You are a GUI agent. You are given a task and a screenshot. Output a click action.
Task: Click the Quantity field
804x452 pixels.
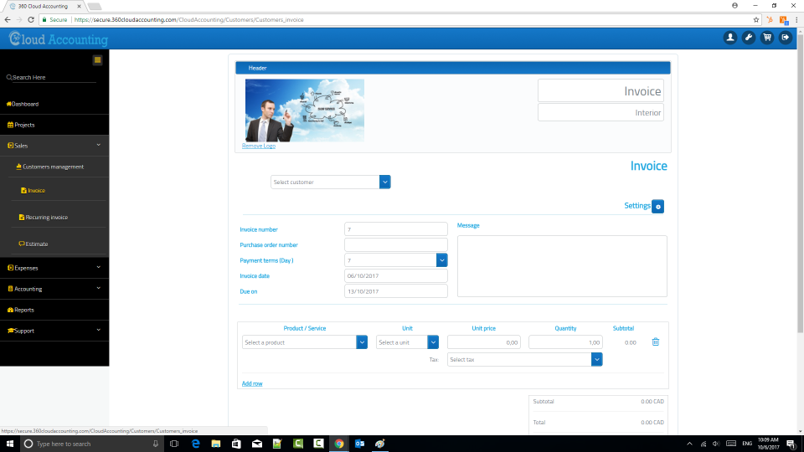pos(565,342)
